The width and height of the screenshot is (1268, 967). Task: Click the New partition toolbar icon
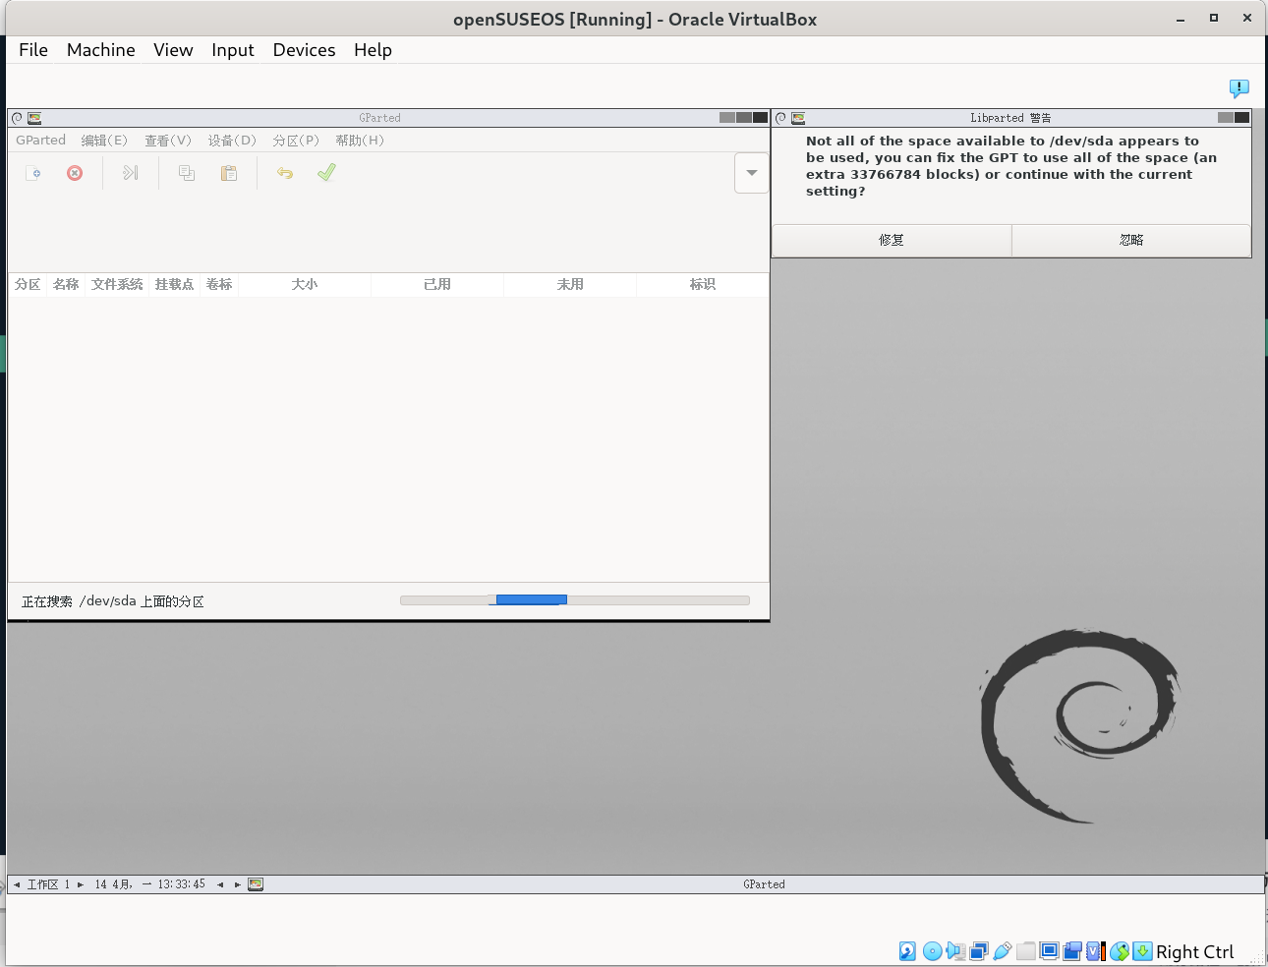tap(33, 173)
